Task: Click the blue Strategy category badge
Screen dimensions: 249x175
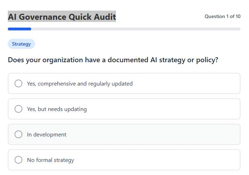Action: click(x=21, y=44)
